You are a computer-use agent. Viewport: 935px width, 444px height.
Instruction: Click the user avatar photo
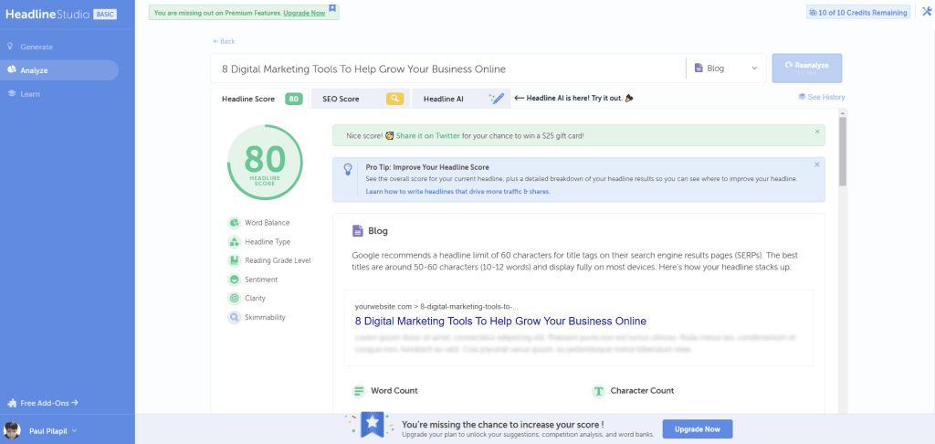12,430
